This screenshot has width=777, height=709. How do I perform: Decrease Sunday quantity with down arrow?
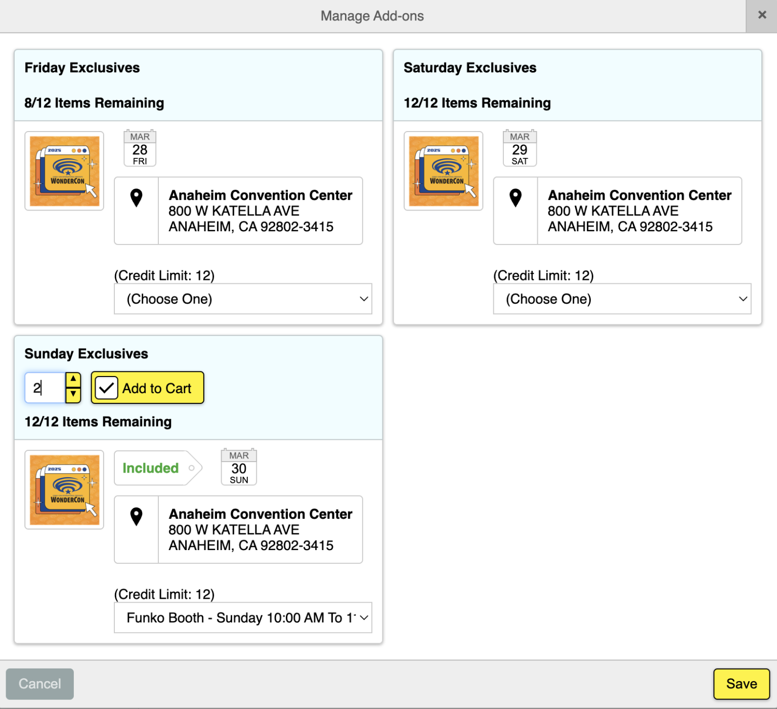coord(73,395)
